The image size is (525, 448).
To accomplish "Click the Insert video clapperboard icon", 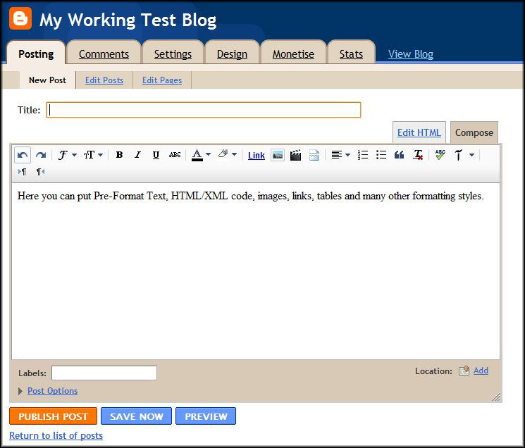I will click(295, 155).
